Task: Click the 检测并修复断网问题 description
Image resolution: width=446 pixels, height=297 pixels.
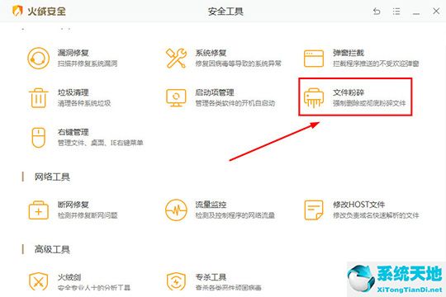Action: 88,215
